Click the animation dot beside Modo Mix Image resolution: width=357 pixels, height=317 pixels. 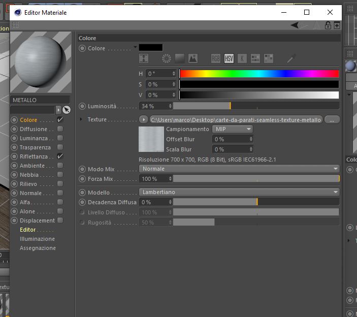[82, 169]
